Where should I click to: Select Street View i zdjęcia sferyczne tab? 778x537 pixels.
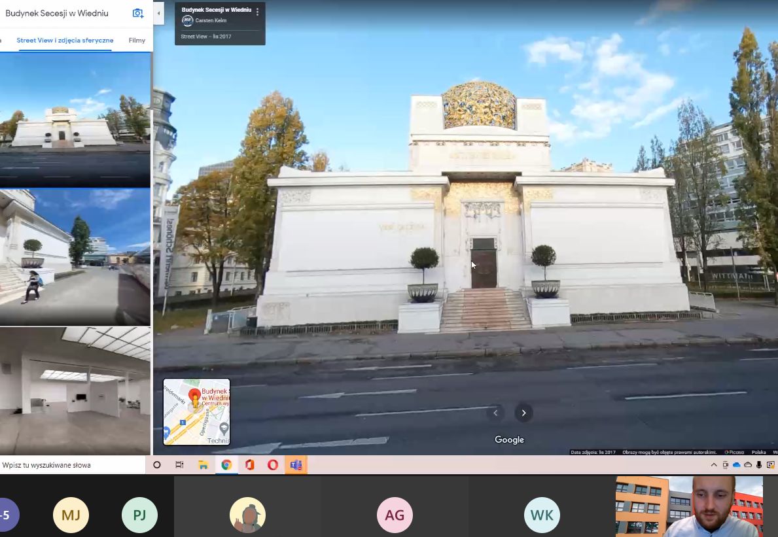click(65, 41)
